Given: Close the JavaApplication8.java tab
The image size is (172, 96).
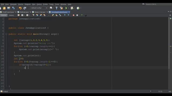Looking at the screenshot, I should (69, 12).
